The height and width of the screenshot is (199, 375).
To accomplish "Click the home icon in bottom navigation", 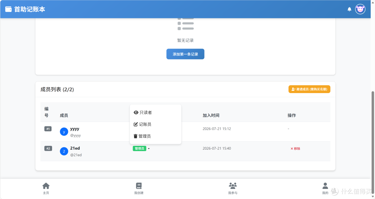I will tap(46, 186).
